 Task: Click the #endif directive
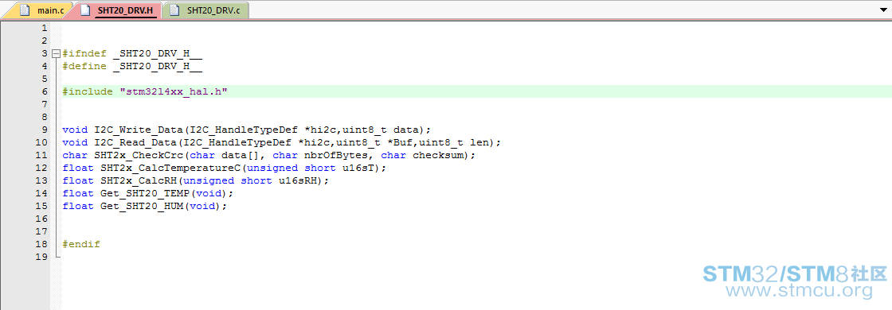(81, 244)
